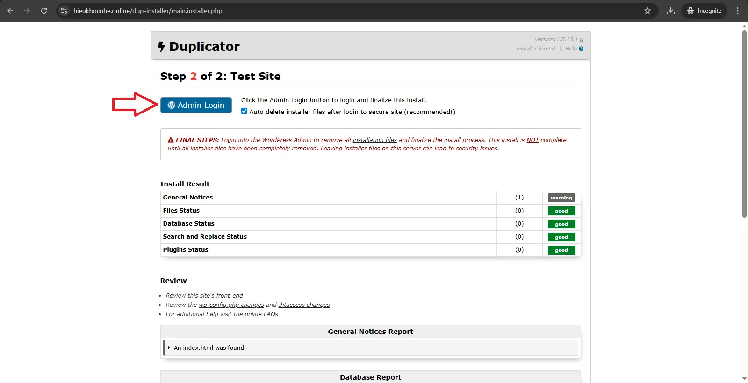Reload the page using refresh icon

[x=44, y=11]
